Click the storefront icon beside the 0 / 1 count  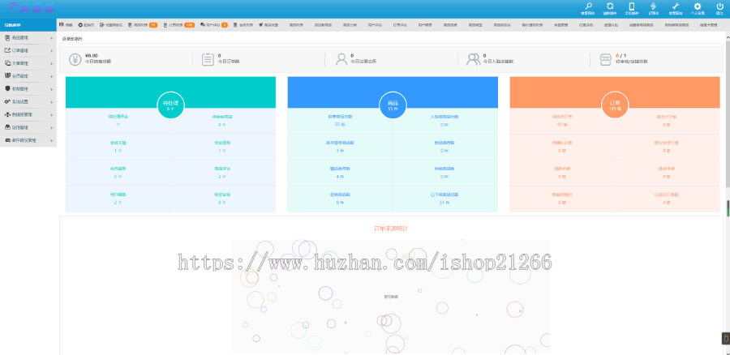[605, 59]
